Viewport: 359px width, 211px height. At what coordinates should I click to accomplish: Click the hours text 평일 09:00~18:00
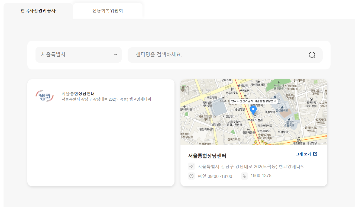pyautogui.click(x=215, y=176)
